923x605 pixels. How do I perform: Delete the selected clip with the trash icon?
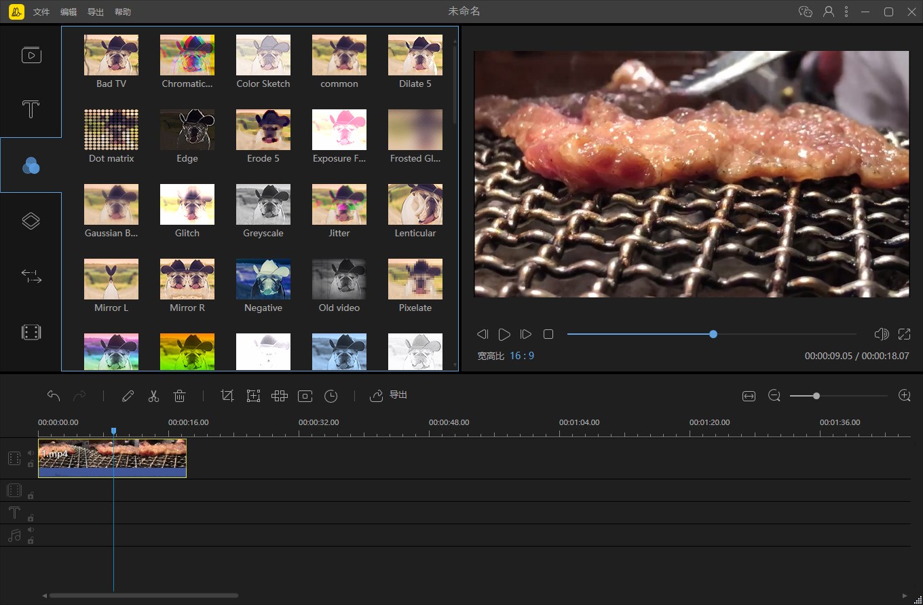coord(180,396)
